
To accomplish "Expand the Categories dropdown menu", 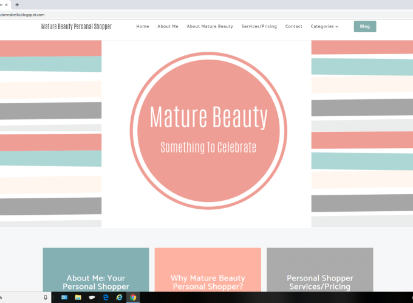I will 324,26.
